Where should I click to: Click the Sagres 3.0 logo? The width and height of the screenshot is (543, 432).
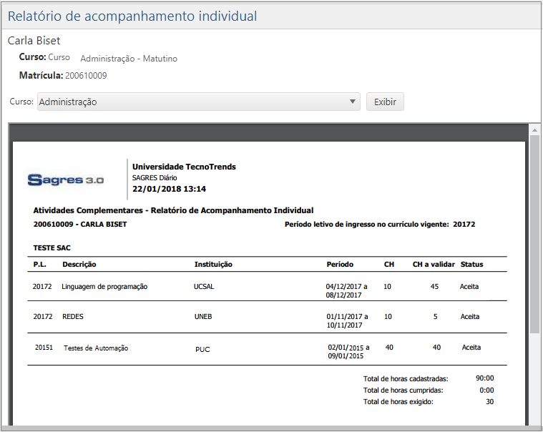pyautogui.click(x=66, y=180)
